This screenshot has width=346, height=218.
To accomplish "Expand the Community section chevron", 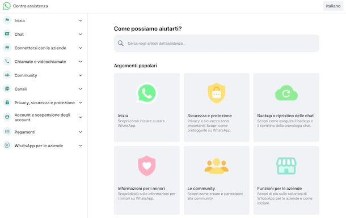I will [x=81, y=75].
